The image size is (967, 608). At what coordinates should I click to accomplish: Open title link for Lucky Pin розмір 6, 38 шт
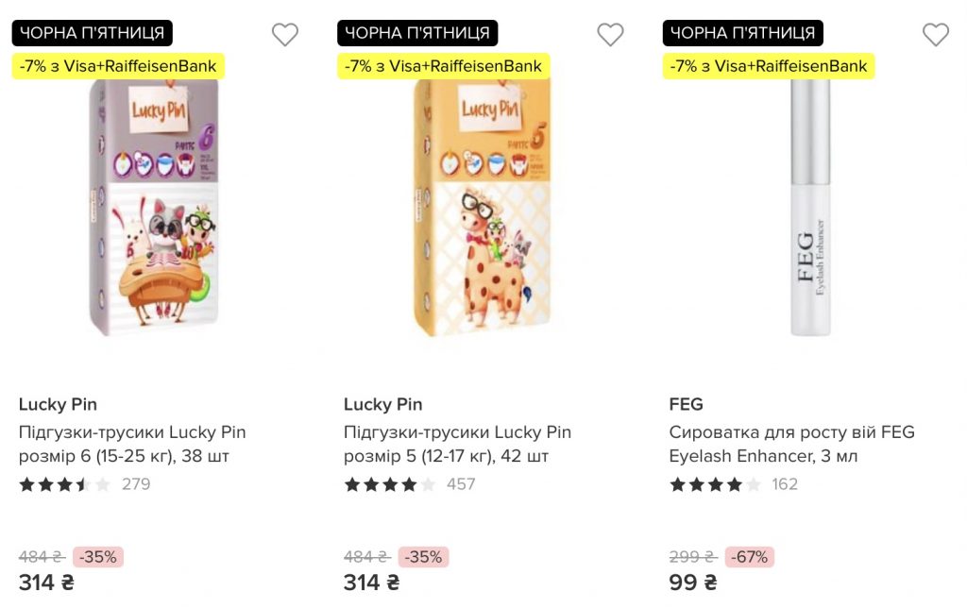click(132, 444)
